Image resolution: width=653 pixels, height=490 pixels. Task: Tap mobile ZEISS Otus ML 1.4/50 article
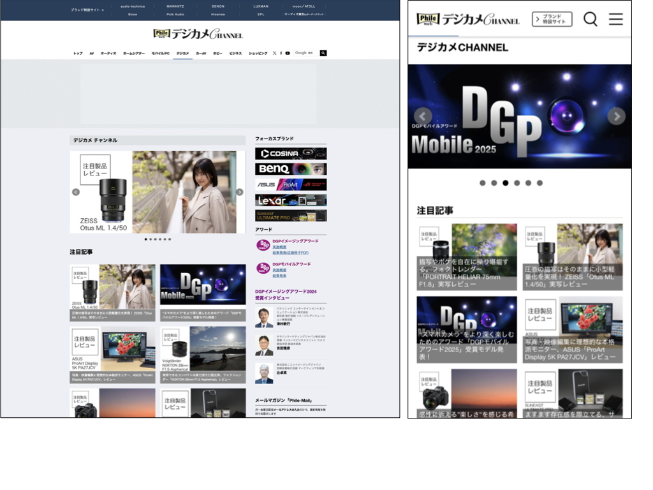(x=573, y=257)
